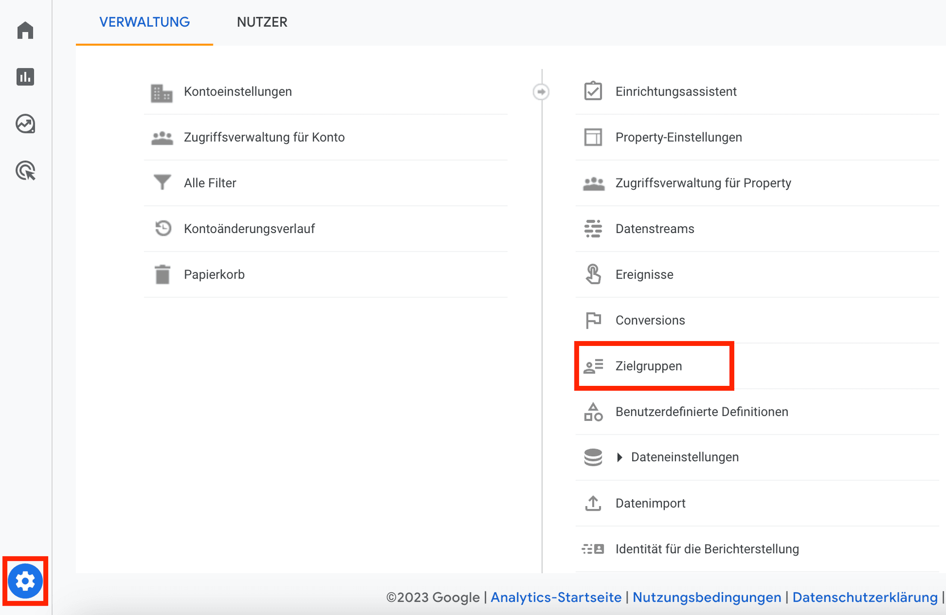The image size is (946, 615).
Task: Click the flag icon for Conversions
Action: click(593, 320)
